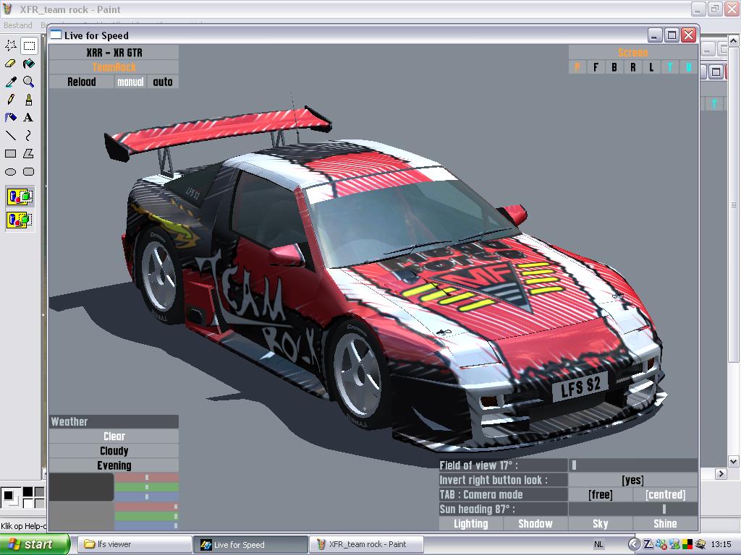The height and width of the screenshot is (555, 741).
Task: Select the Free-Form Select tool in Paint
Action: point(10,46)
